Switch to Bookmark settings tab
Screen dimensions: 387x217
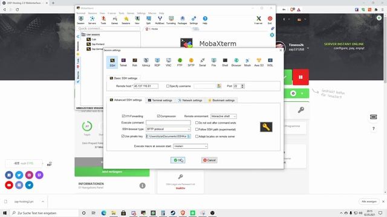[221, 101]
